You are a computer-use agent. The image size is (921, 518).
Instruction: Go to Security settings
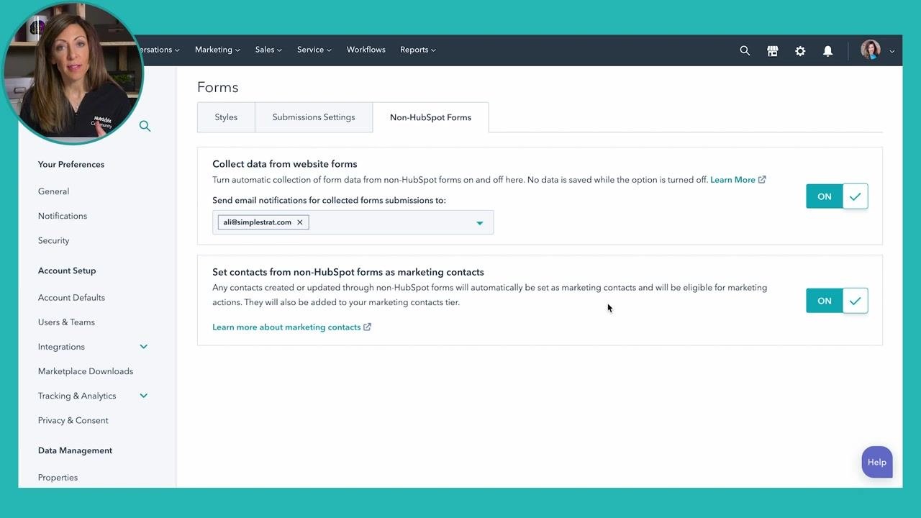click(x=54, y=240)
